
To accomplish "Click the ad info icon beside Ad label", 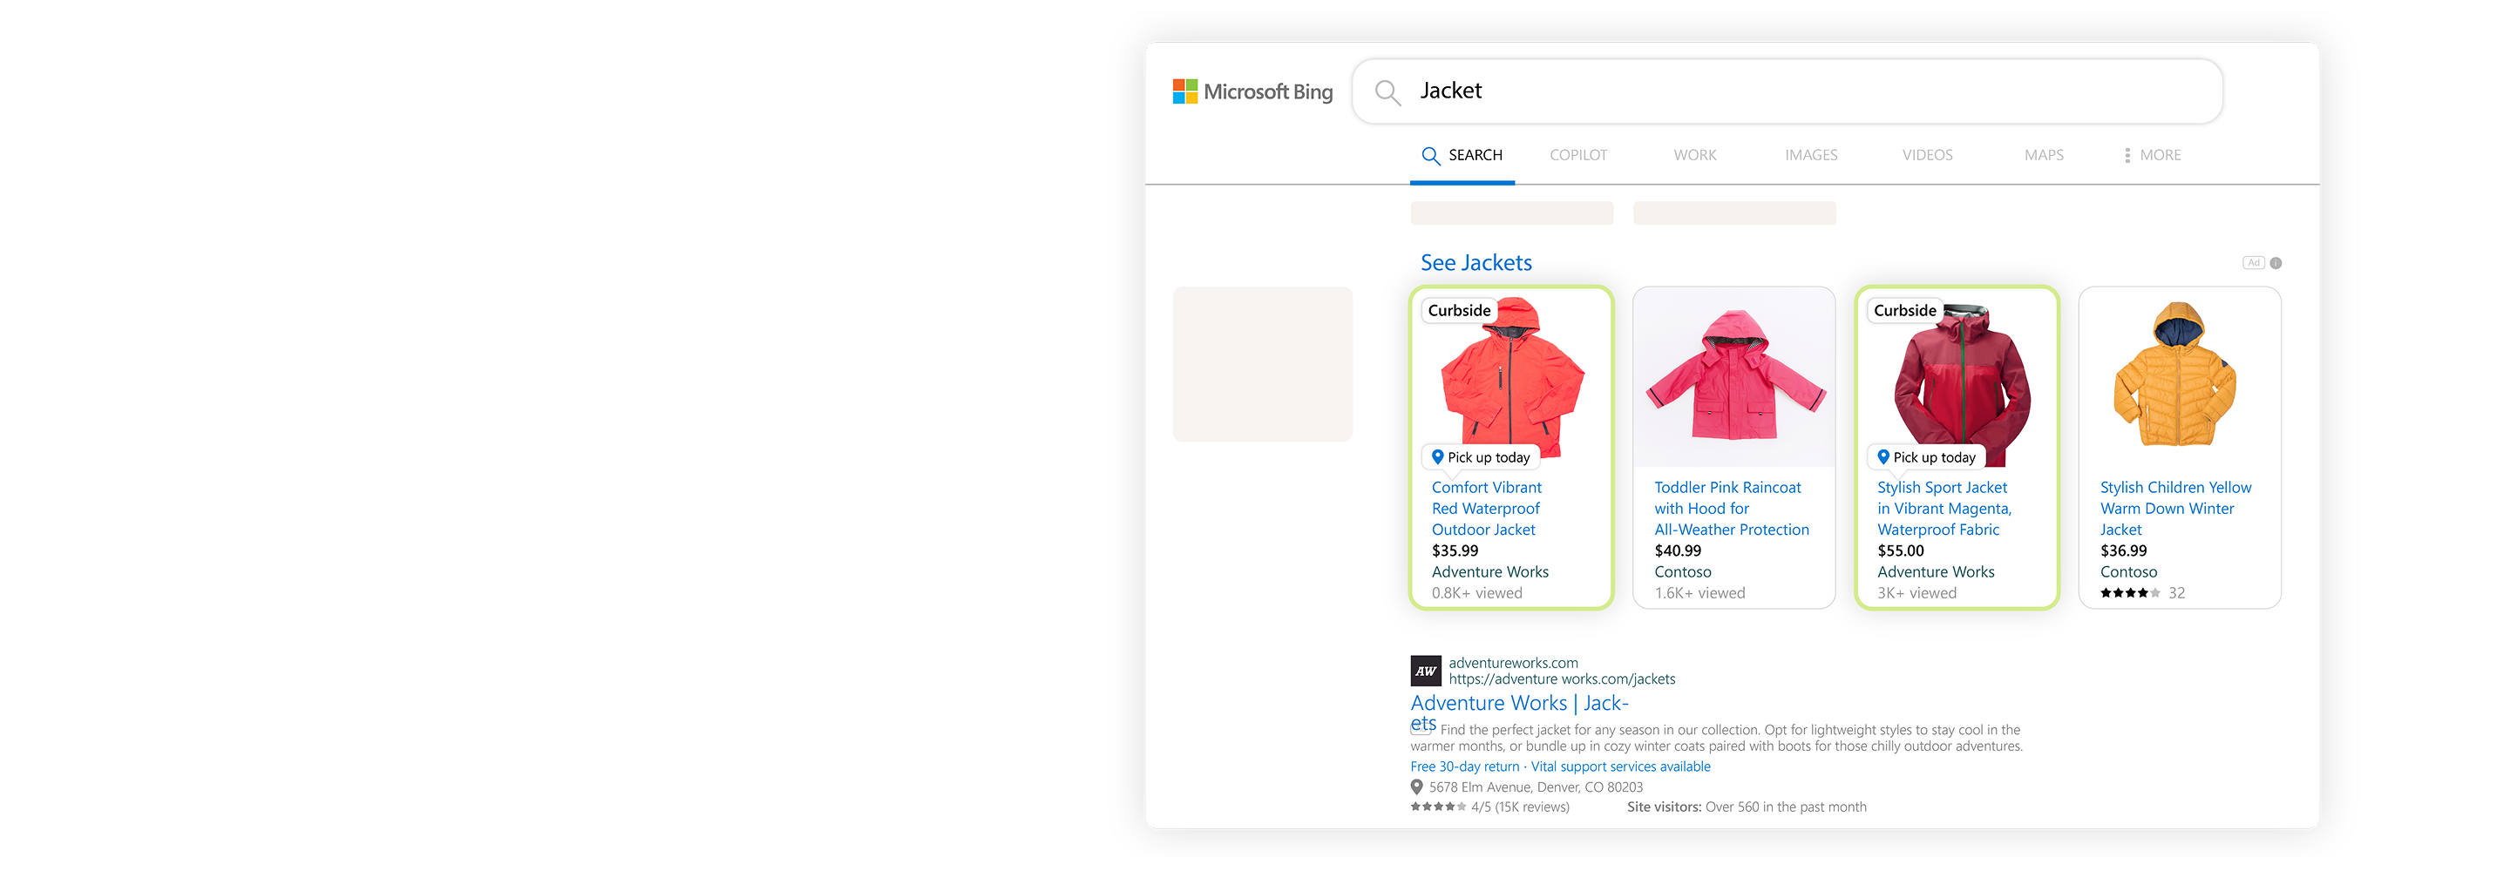I will [x=2276, y=263].
